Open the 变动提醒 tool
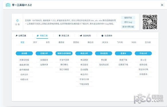The width and height of the screenshot is (167, 107). click(x=84, y=69)
